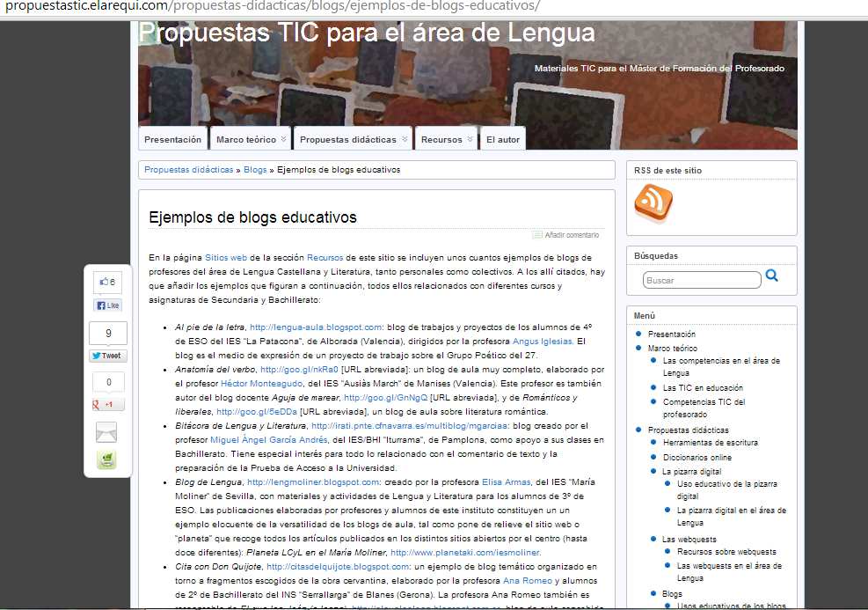Image resolution: width=868 pixels, height=610 pixels.
Task: Open the planetaki.com/iesmoliner link
Action: [465, 553]
